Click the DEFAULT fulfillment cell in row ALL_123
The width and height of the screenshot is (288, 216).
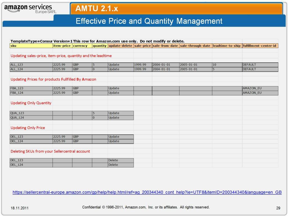coord(260,65)
